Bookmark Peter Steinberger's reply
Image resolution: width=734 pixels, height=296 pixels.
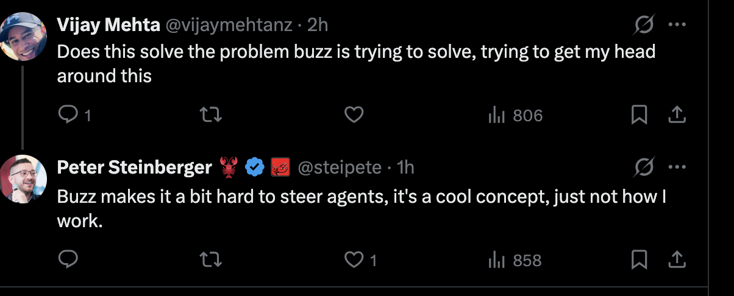click(638, 260)
